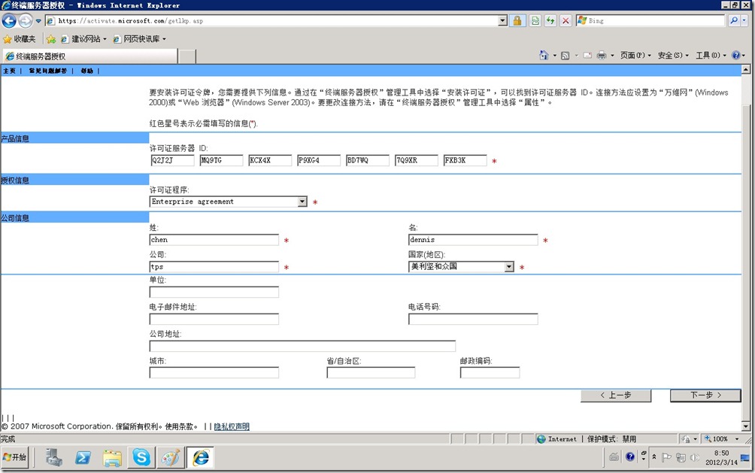Click the Stop loading red X icon
Image resolution: width=755 pixels, height=473 pixels.
coord(565,21)
